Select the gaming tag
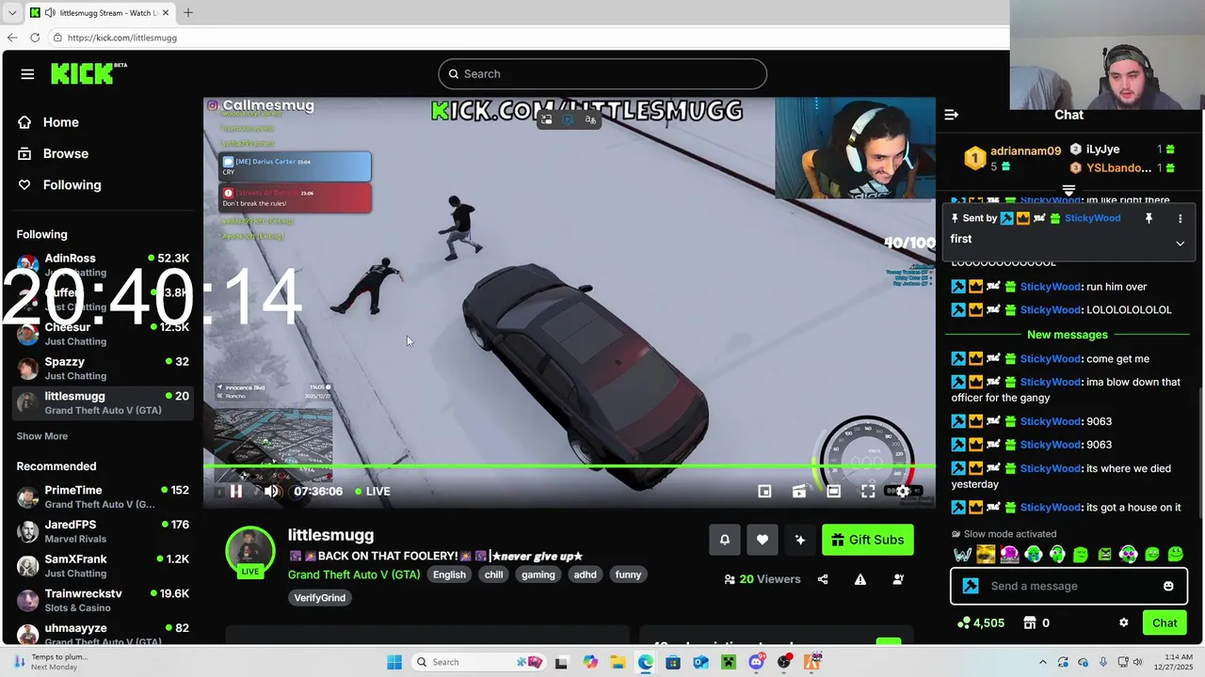The height and width of the screenshot is (677, 1205). pyautogui.click(x=538, y=575)
